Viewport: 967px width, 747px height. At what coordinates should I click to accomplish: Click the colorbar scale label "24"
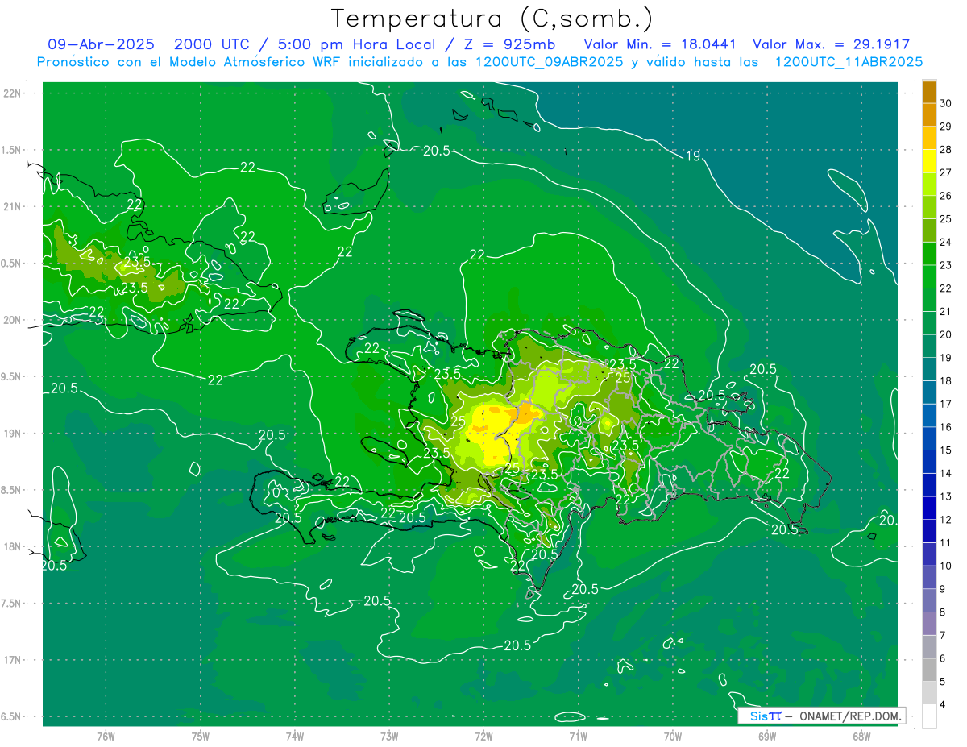(946, 242)
